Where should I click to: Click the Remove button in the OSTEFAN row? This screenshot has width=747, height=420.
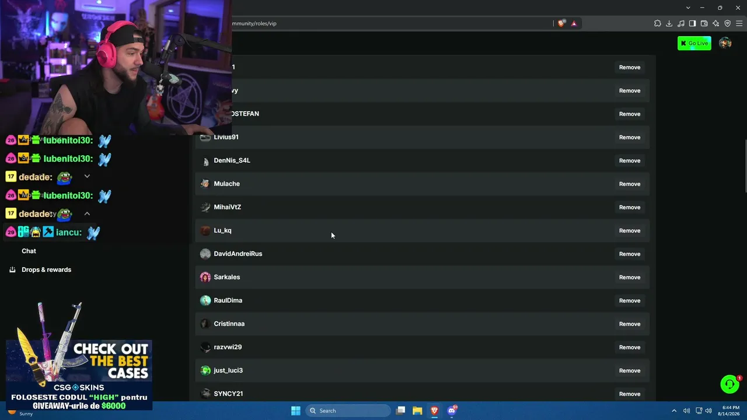tap(630, 114)
